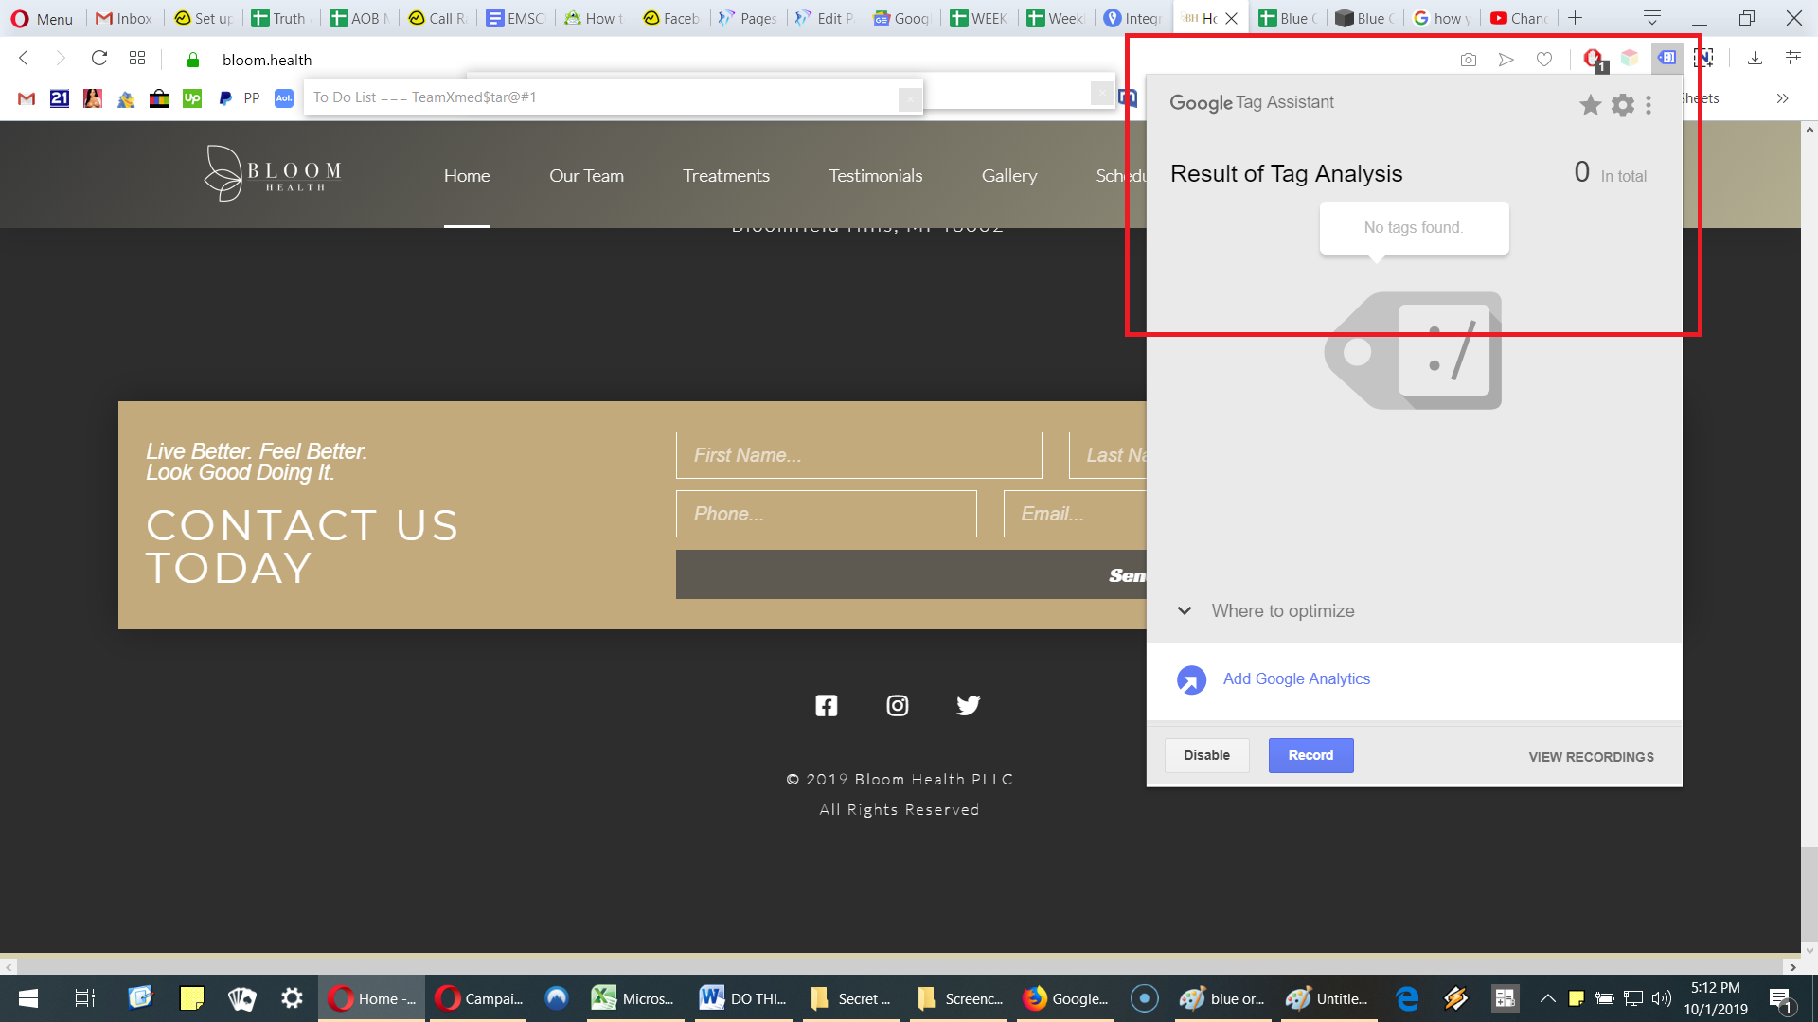The height and width of the screenshot is (1022, 1818).
Task: Open the tab list dropdown menu
Action: tap(1652, 18)
